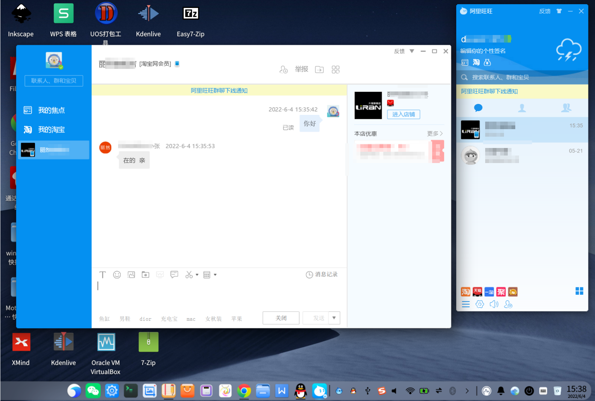Click the Taobao 淘 icon below signature
The width and height of the screenshot is (595, 401).
pos(476,63)
